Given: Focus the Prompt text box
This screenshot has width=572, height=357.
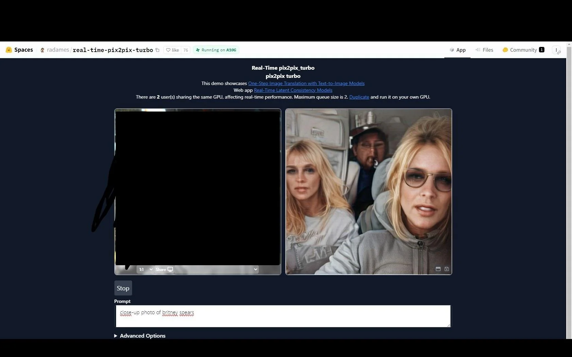Looking at the screenshot, I should pos(283,316).
